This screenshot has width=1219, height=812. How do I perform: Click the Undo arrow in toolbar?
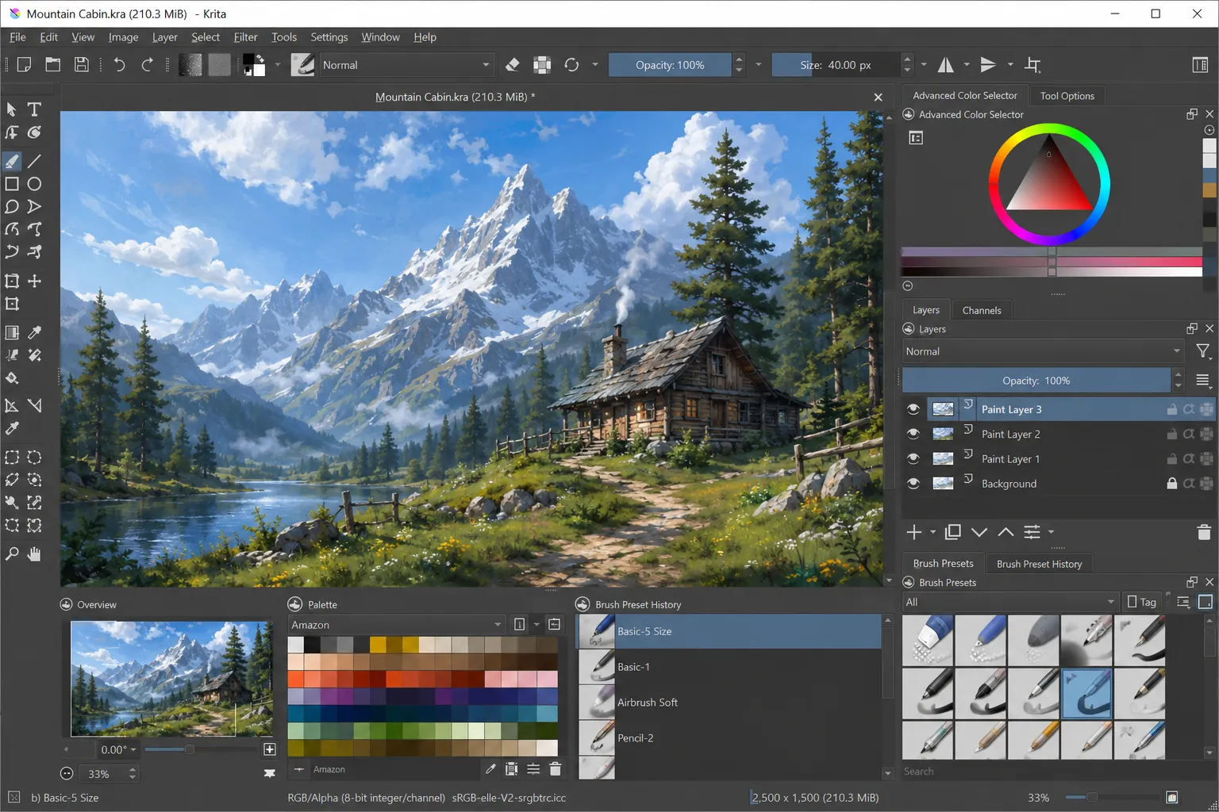click(x=119, y=65)
